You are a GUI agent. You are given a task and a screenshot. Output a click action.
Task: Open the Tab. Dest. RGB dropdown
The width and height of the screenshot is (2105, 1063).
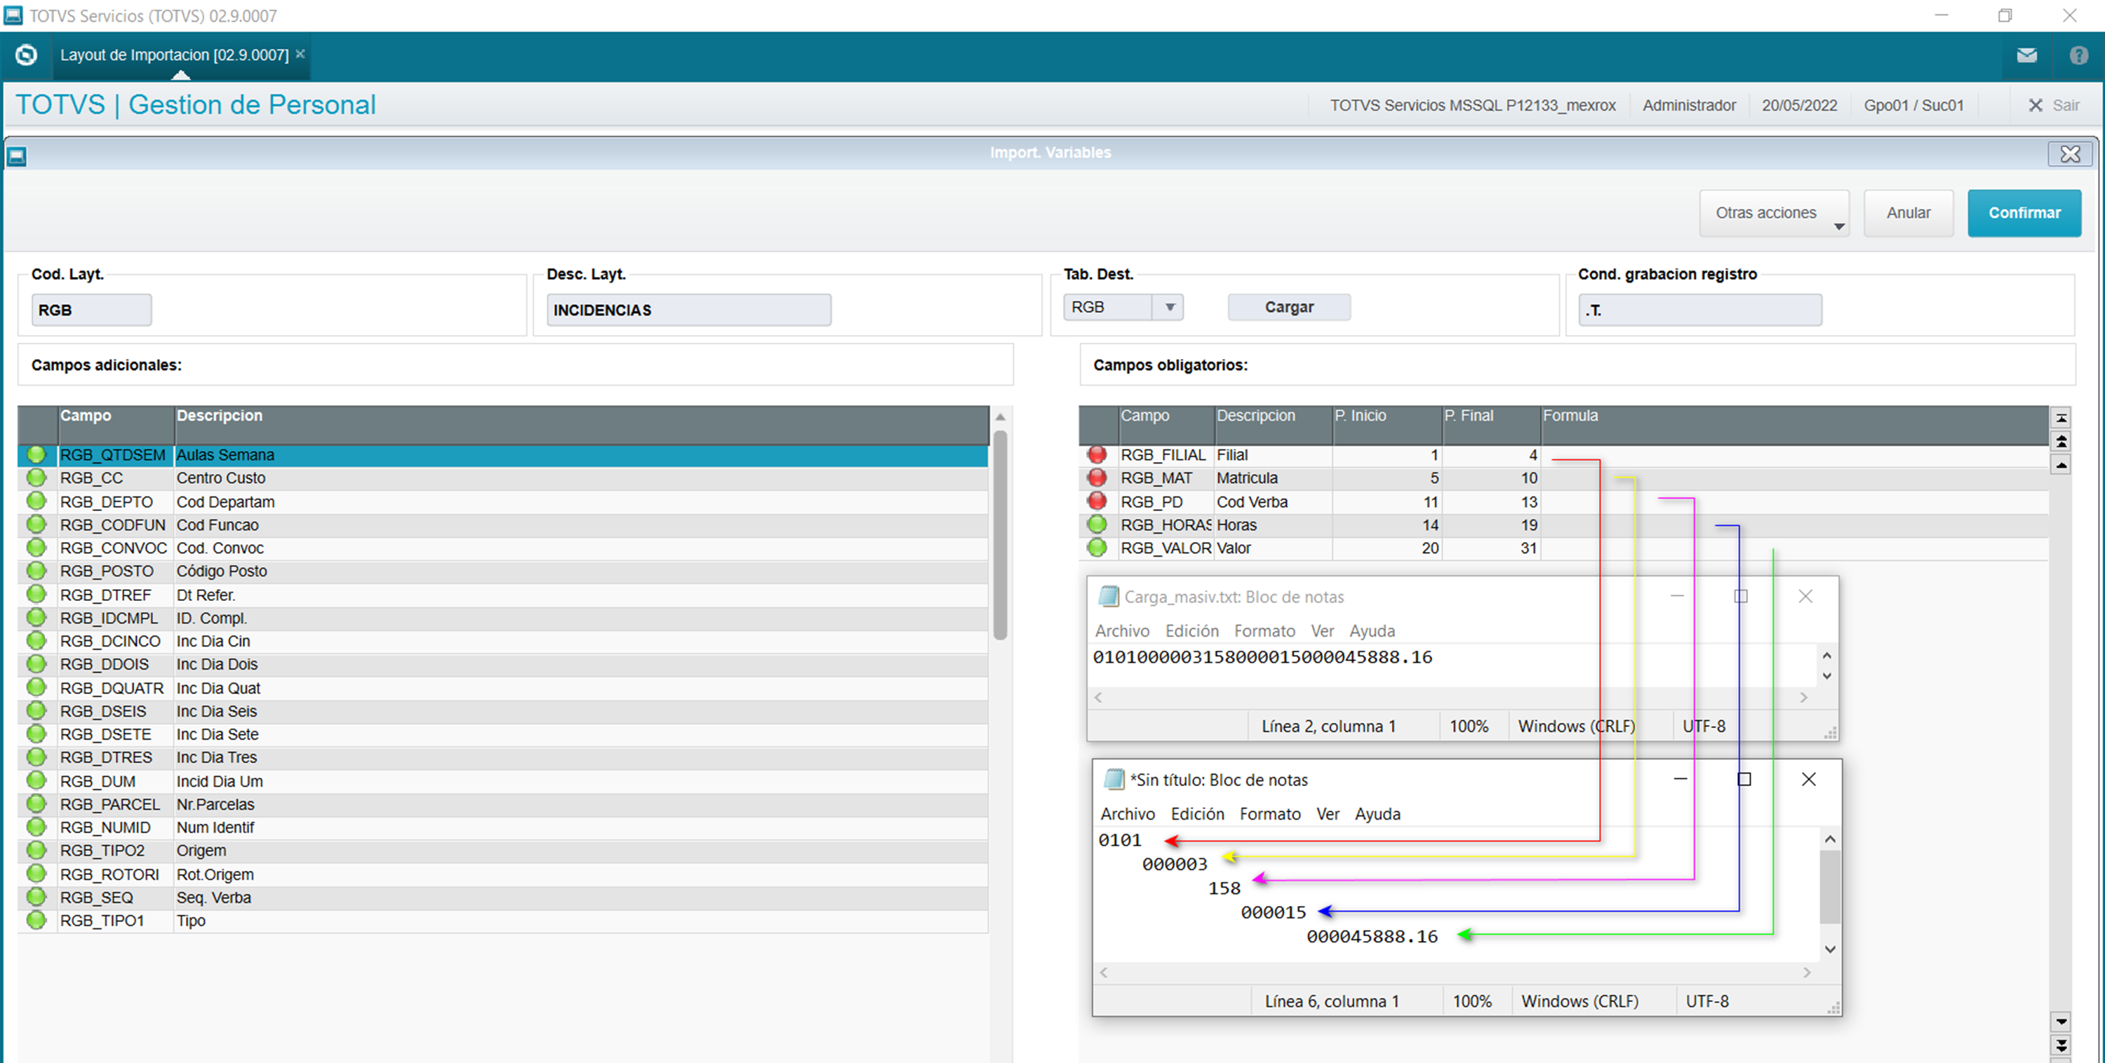click(x=1170, y=308)
